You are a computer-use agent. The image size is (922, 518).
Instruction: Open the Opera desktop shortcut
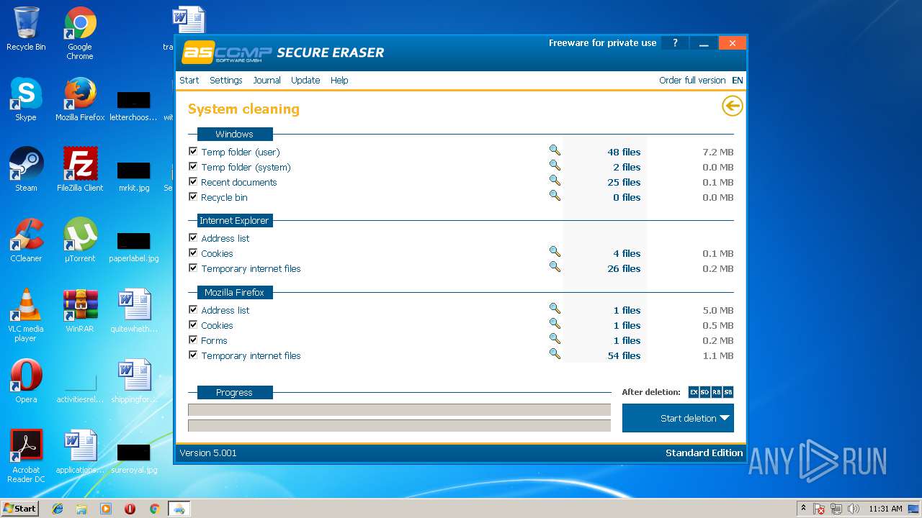click(x=26, y=381)
